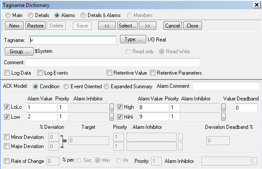The width and height of the screenshot is (262, 169).
Task: Open the Type: ... selection button
Action: 133,39
